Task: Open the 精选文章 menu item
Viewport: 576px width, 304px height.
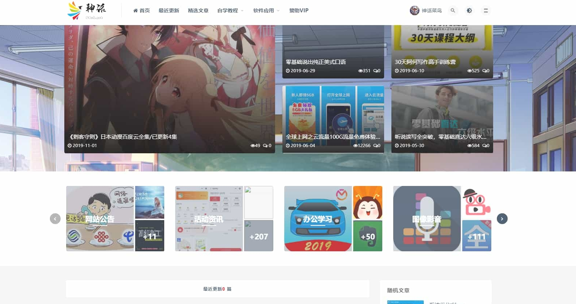Action: click(198, 11)
